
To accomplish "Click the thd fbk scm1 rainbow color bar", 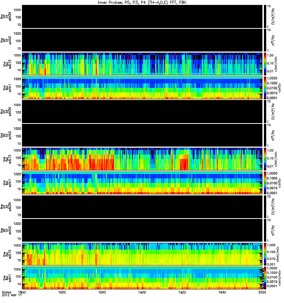I will tap(265, 183).
